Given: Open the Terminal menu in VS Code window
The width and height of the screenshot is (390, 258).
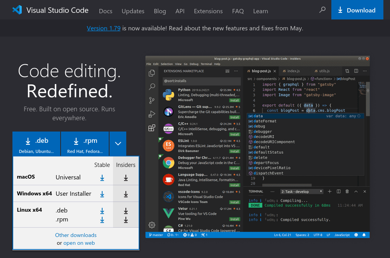Looking at the screenshot, I should click(x=206, y=64).
